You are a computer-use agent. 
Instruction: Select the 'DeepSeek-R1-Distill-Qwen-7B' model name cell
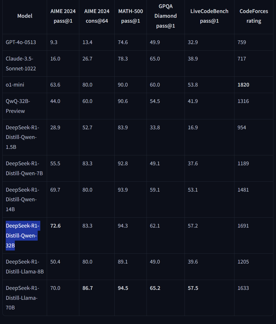click(25, 168)
